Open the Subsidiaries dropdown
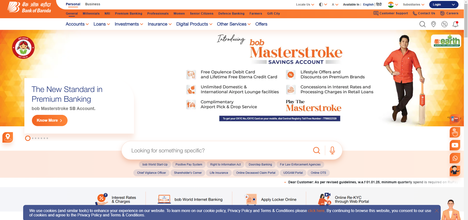The image size is (468, 220). pyautogui.click(x=414, y=4)
